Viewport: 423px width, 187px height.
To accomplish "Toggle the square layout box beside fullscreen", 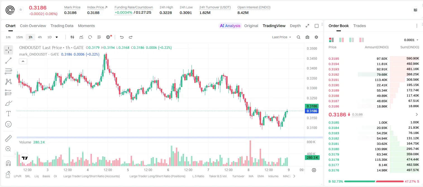I will [x=317, y=26].
